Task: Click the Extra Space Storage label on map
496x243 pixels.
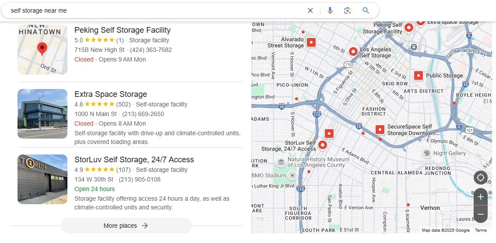Action: 453,22
